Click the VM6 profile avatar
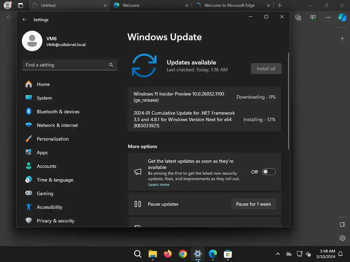 click(x=32, y=41)
